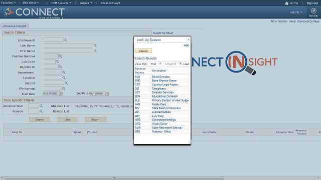Click the CONNECT logo
This screenshot has width=321, height=180.
coord(34,12)
